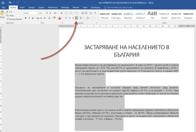Open line and paragraph spacing
Viewport: 196px width, 132px height.
tap(81, 18)
